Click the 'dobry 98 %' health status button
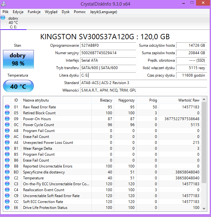Viewport: 211px width, 217px height. click(18, 59)
